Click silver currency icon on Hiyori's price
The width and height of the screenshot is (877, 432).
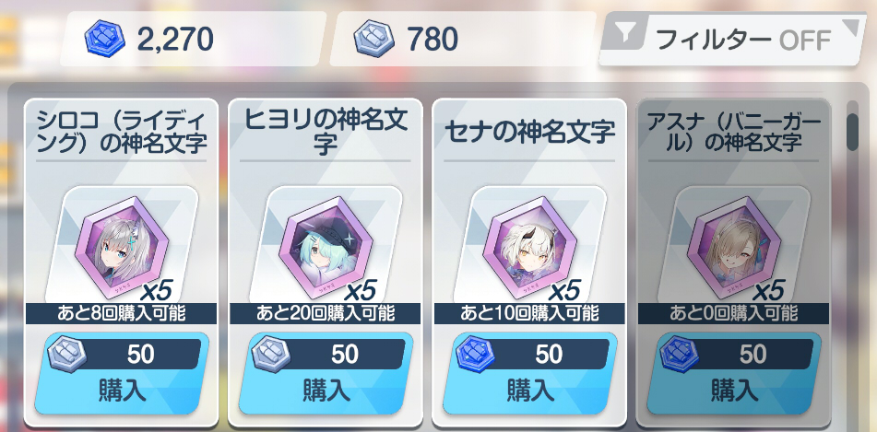(x=271, y=355)
